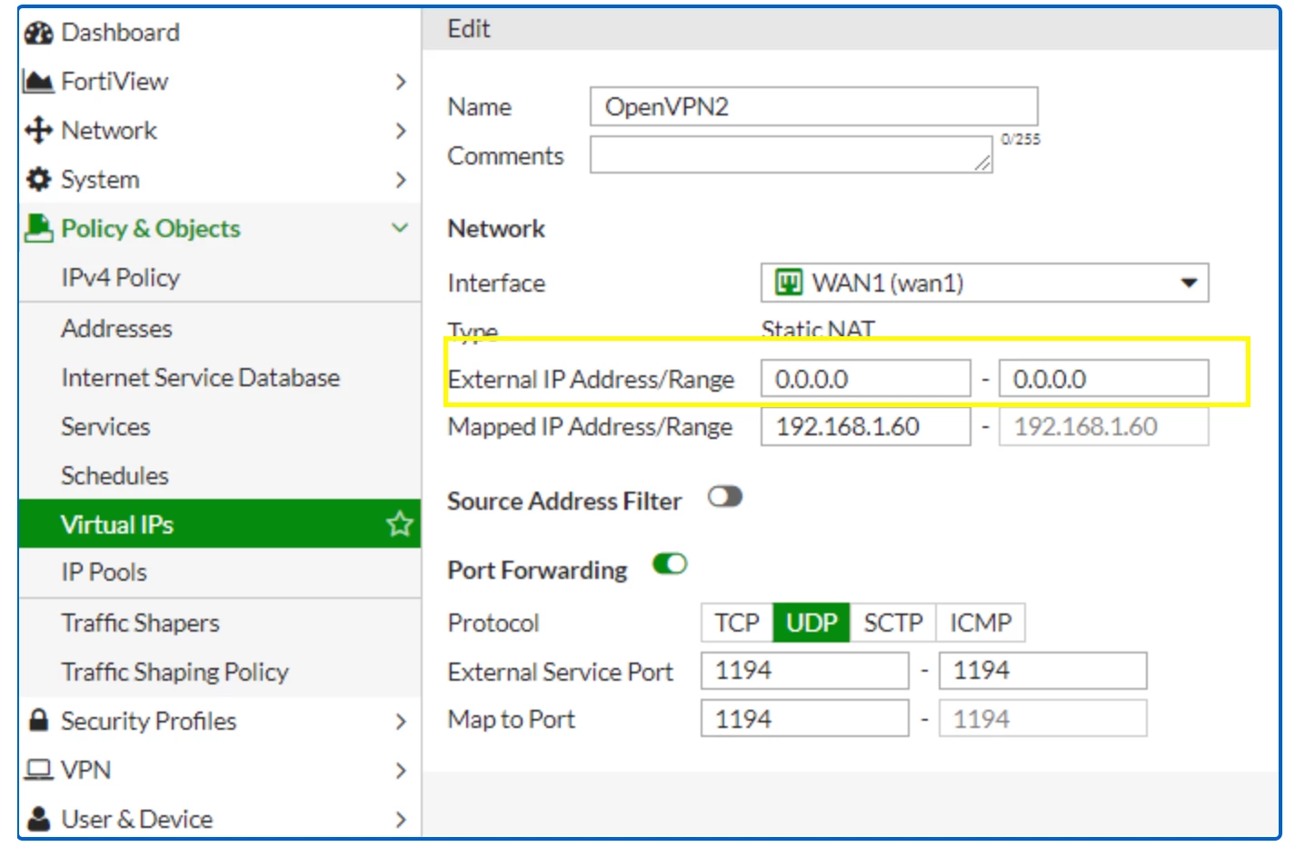Click the Security Profiles lock icon

coord(39,721)
